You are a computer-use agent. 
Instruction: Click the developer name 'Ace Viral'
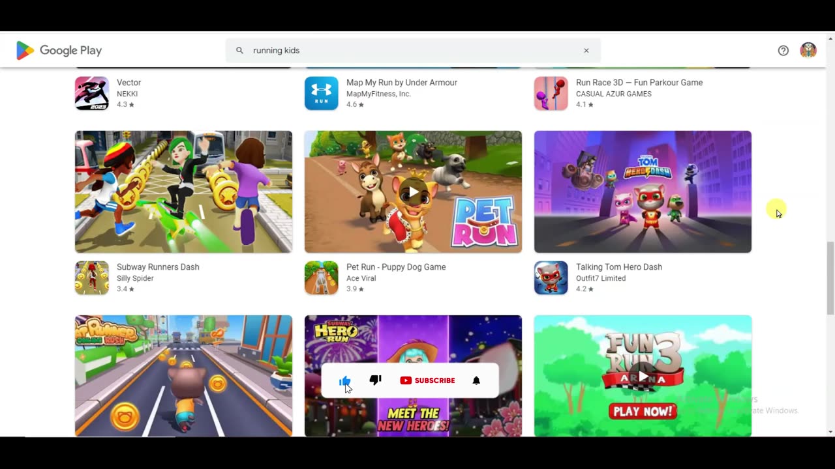tap(361, 278)
